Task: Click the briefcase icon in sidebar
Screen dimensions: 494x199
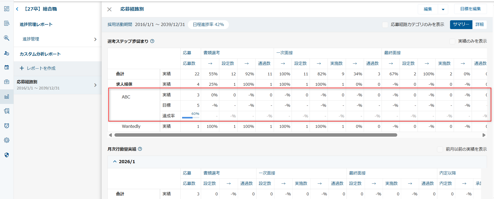Action: (7, 82)
